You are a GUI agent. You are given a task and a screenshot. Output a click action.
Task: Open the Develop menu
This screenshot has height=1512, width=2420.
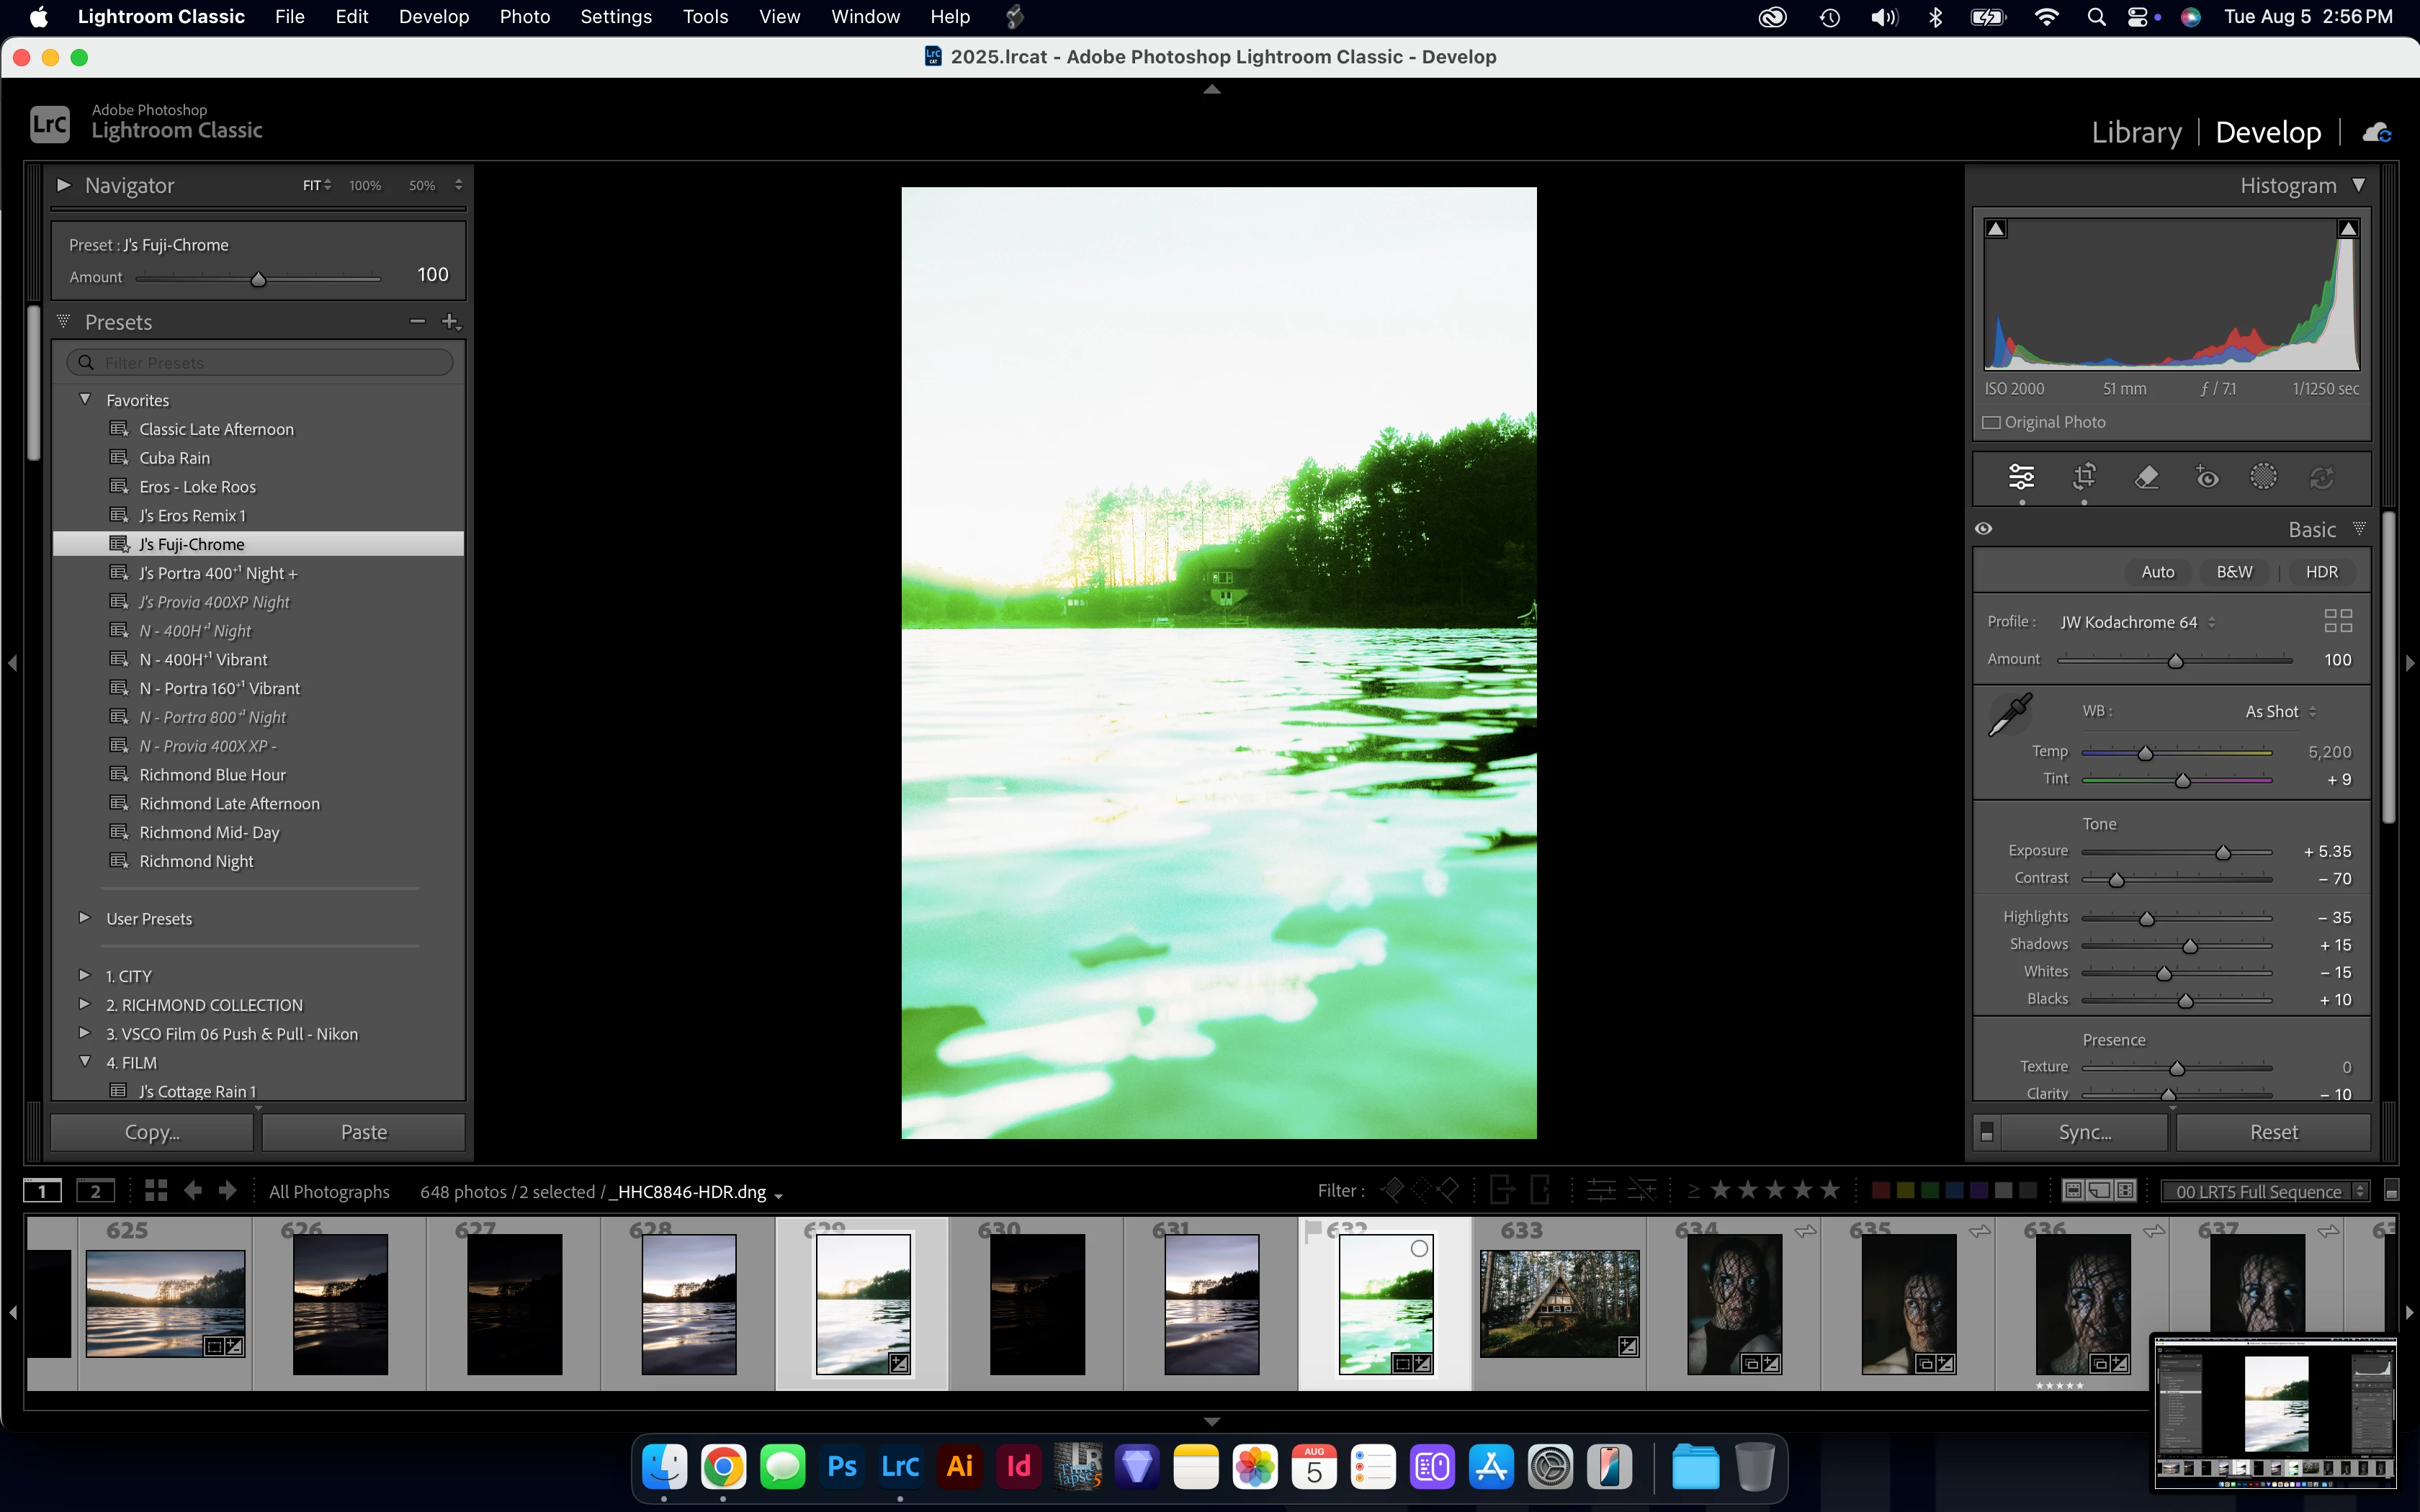[433, 16]
